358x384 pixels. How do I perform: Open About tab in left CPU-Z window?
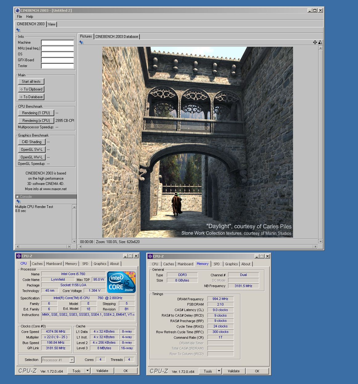click(x=115, y=264)
